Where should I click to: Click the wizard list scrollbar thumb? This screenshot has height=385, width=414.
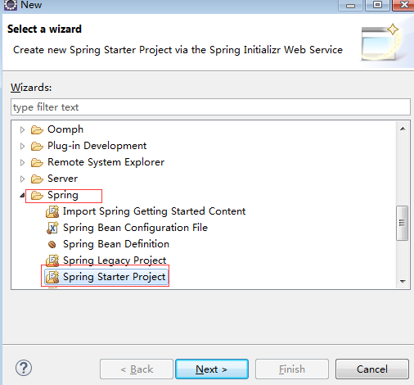(403, 223)
